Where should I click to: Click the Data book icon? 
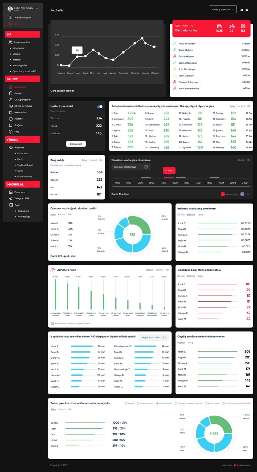[11, 205]
